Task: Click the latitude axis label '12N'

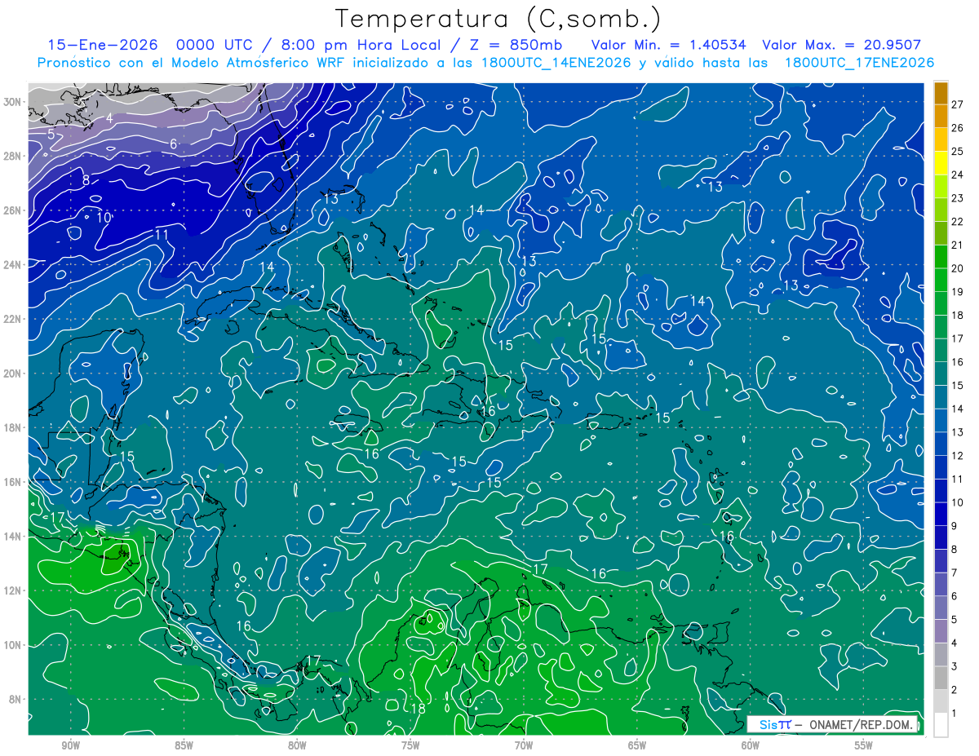Action: (x=13, y=590)
